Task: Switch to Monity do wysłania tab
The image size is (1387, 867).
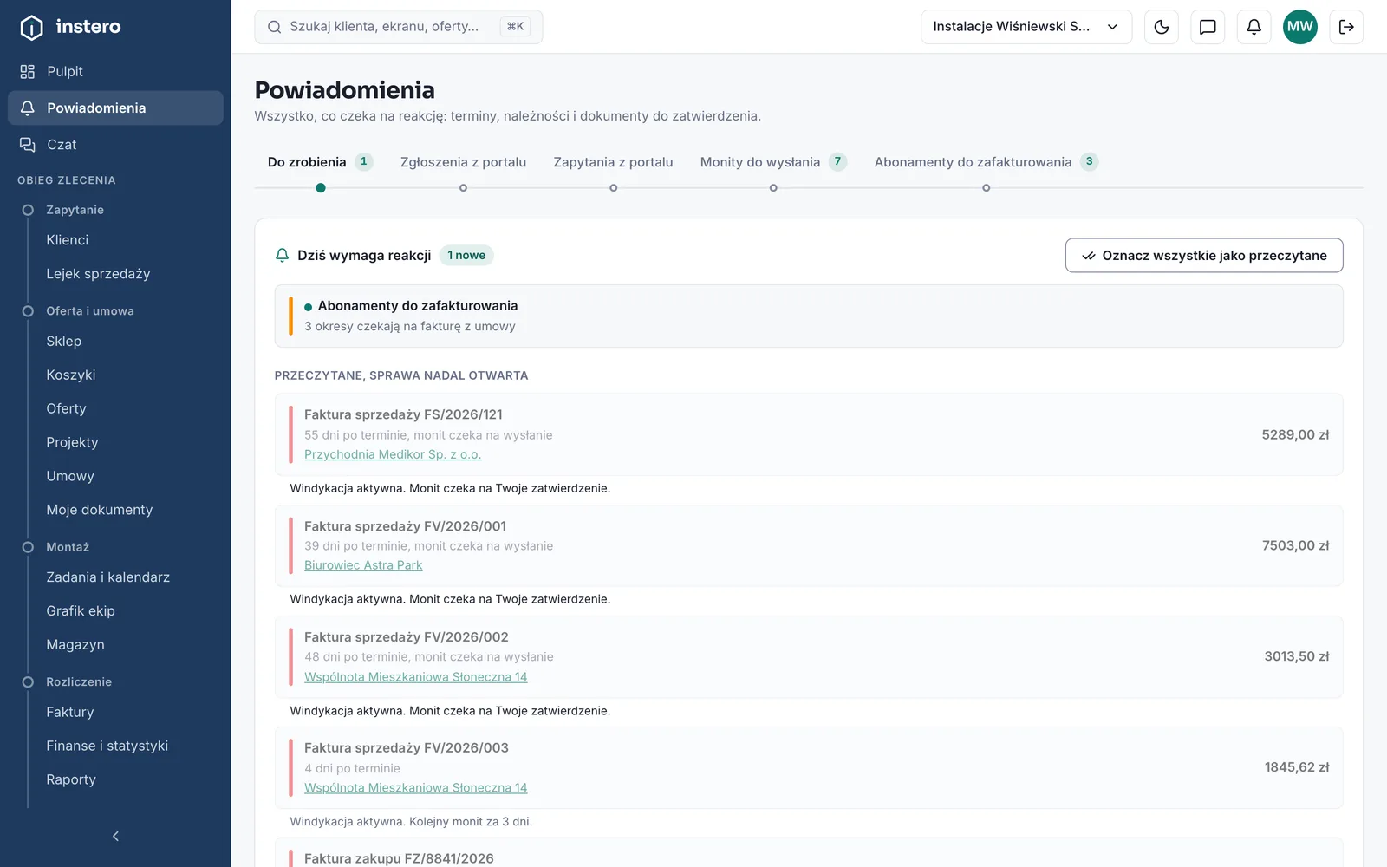Action: point(772,162)
